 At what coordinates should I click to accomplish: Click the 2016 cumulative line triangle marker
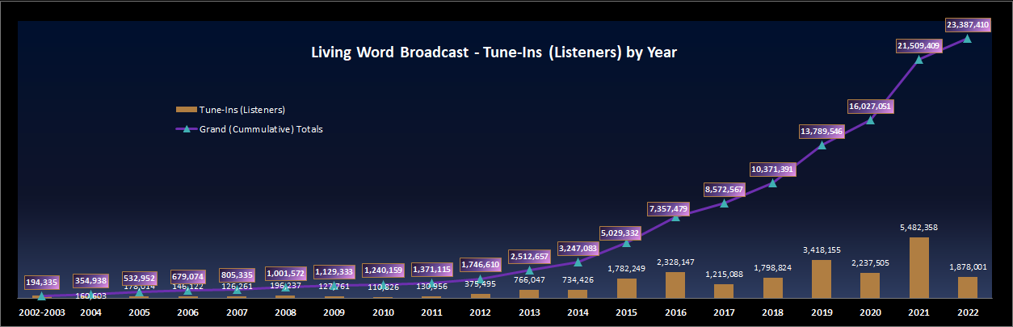pos(676,216)
